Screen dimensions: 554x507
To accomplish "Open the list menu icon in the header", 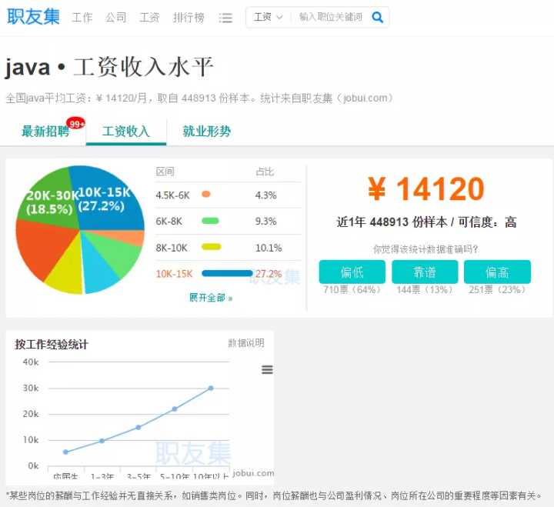I will click(x=225, y=18).
